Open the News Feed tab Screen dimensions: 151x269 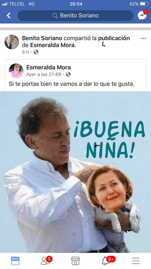[x=15, y=261]
